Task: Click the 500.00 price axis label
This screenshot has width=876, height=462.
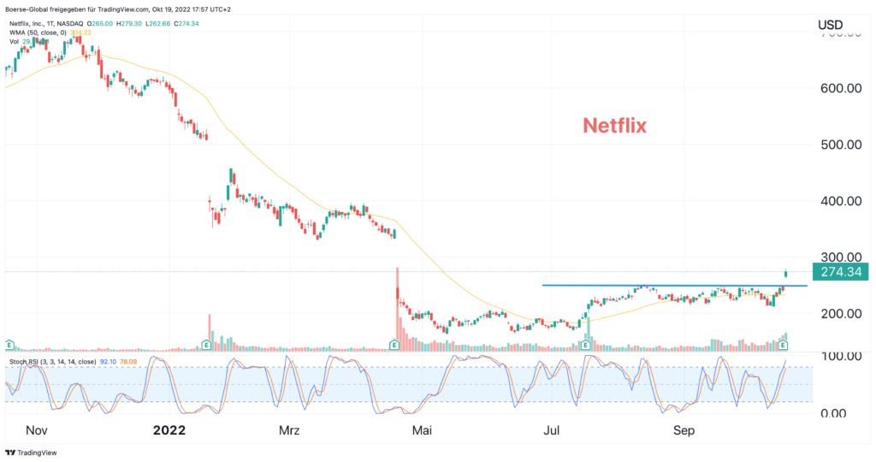Action: (x=841, y=145)
